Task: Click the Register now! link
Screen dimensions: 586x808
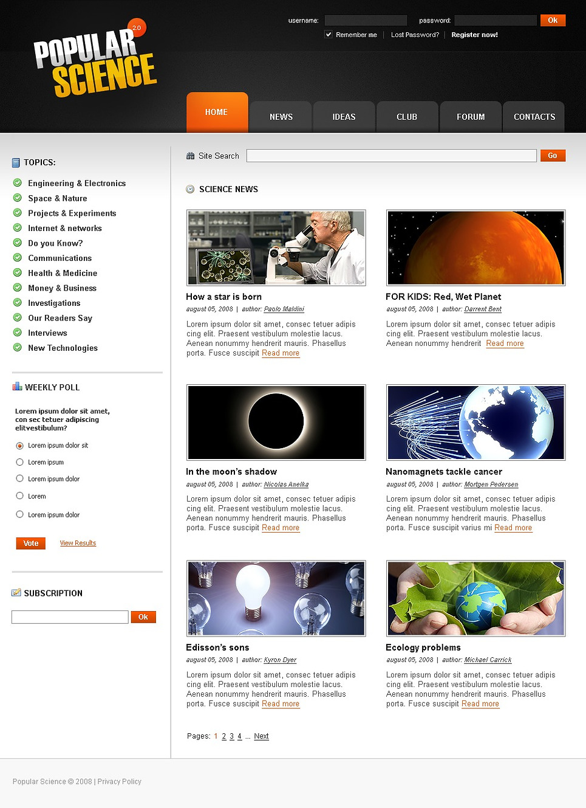Action: (x=474, y=35)
